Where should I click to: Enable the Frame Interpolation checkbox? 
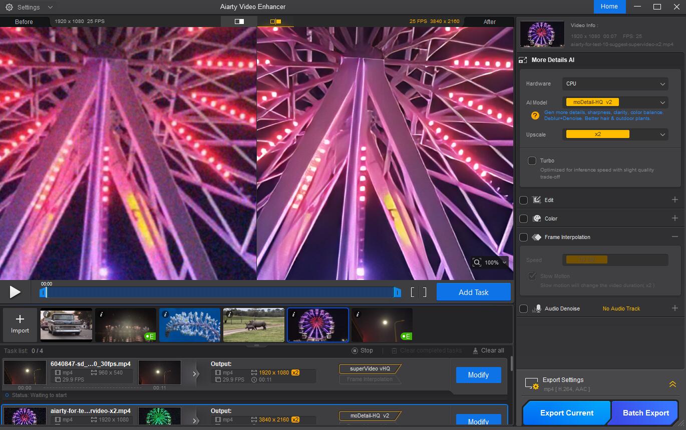(524, 237)
